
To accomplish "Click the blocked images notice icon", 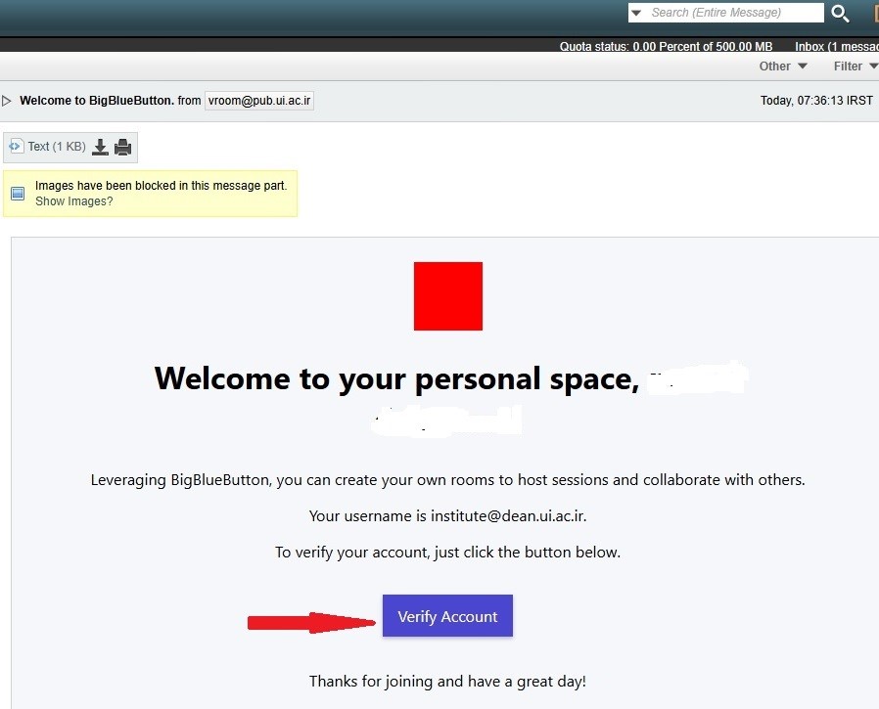I will 18,194.
